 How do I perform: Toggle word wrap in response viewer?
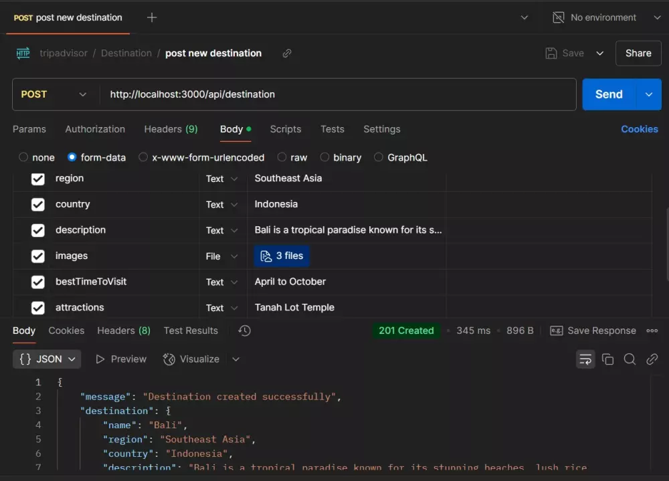(x=585, y=359)
